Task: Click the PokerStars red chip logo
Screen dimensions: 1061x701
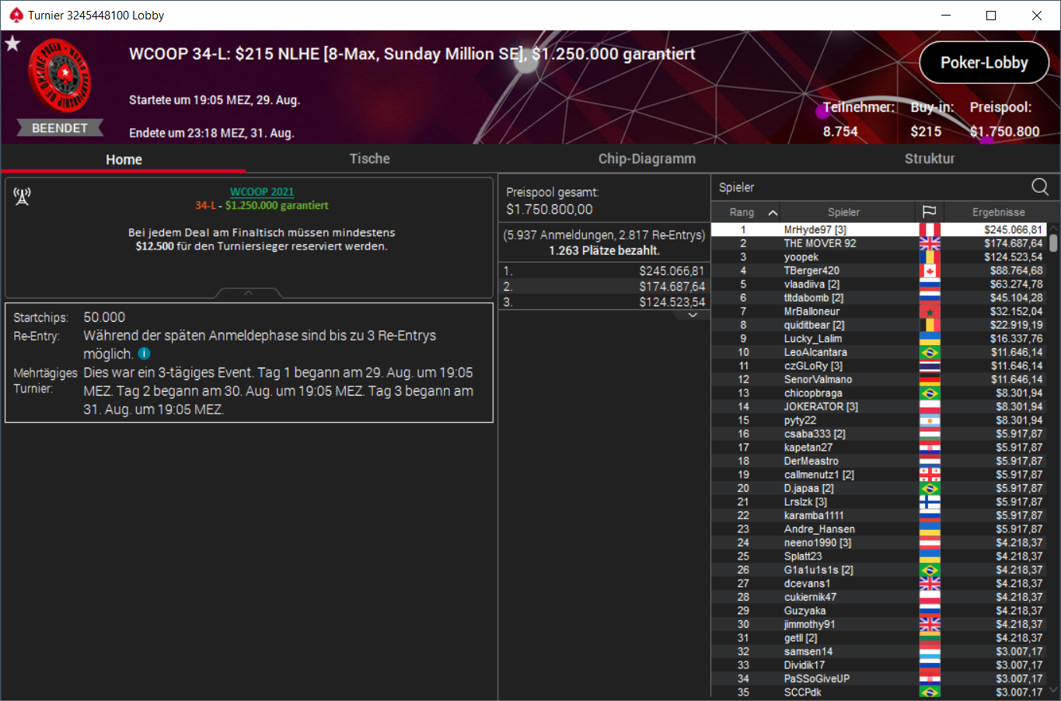Action: 60,75
